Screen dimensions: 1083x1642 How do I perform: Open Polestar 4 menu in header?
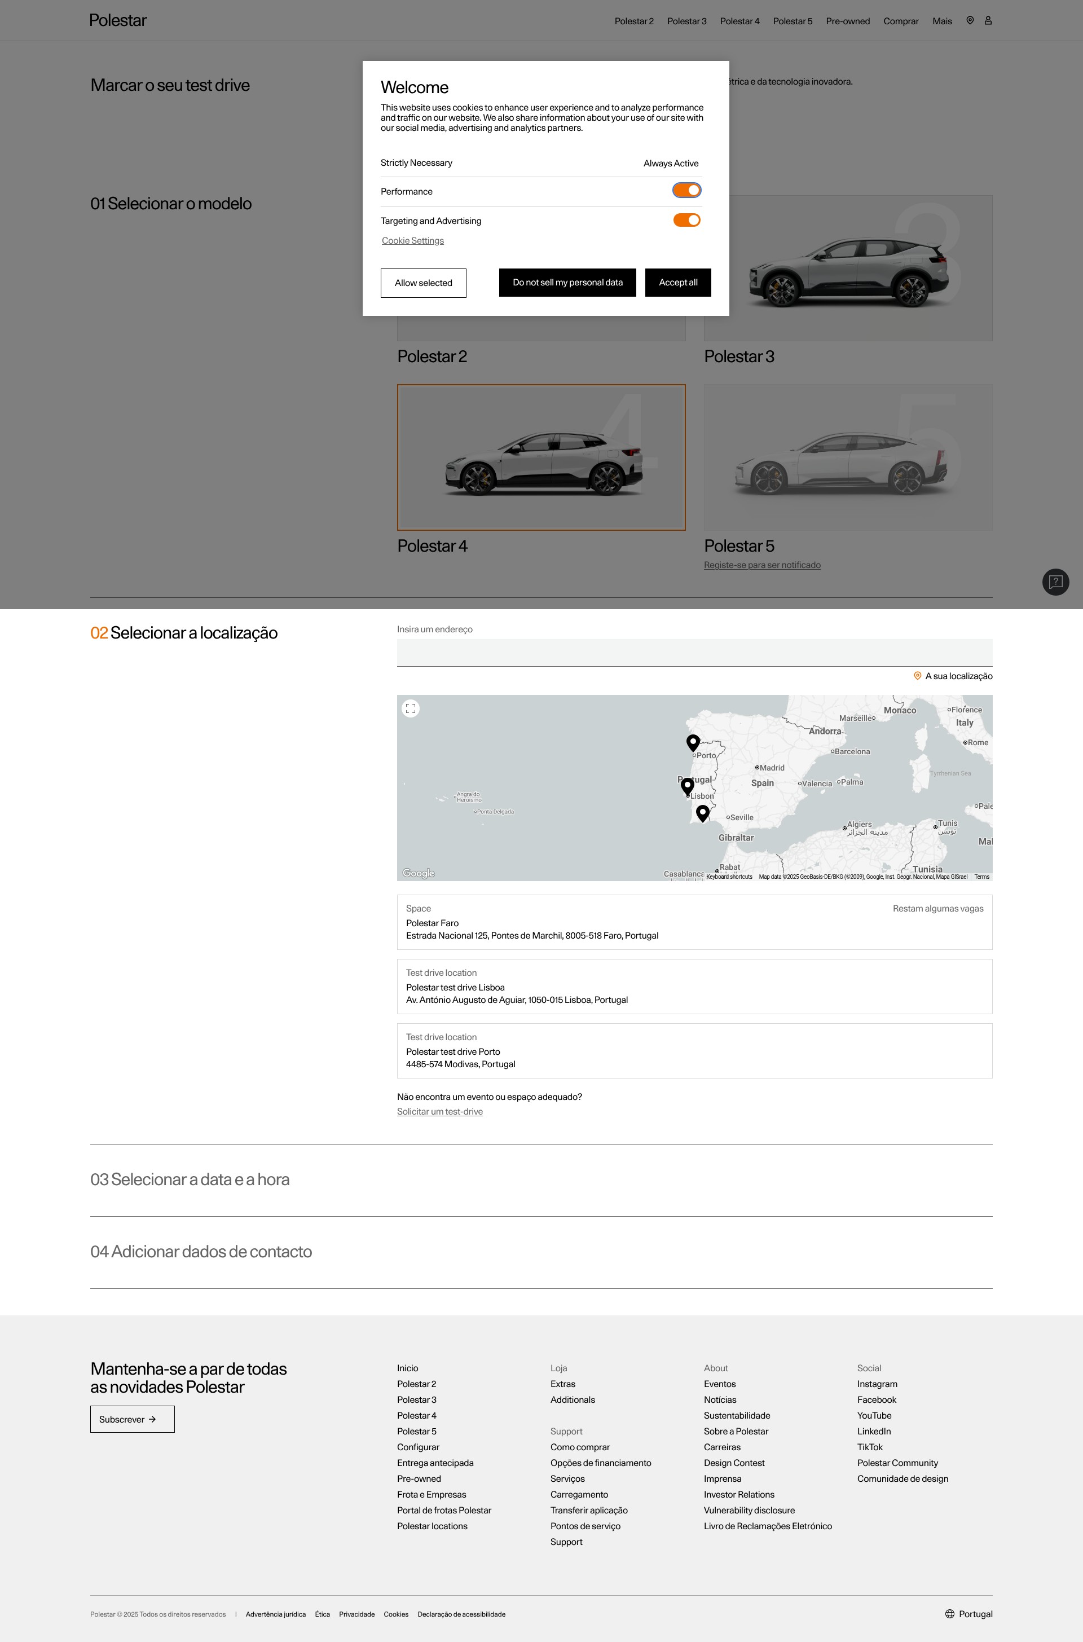click(739, 21)
